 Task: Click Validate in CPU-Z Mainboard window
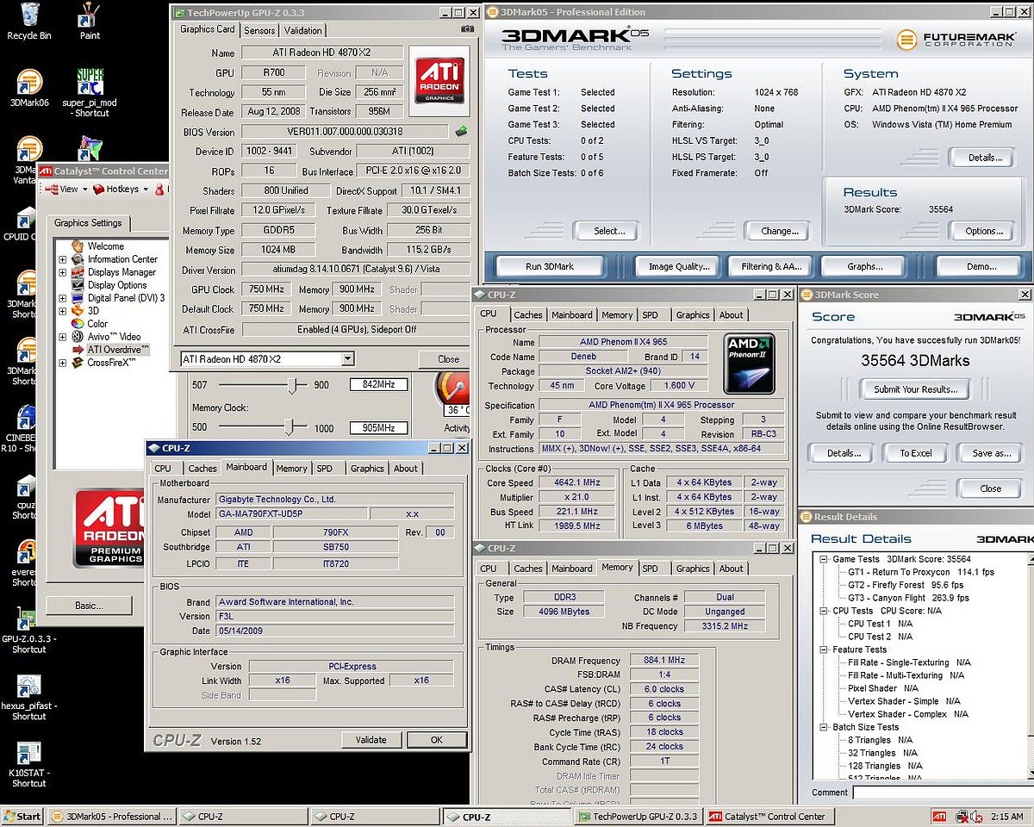click(371, 740)
